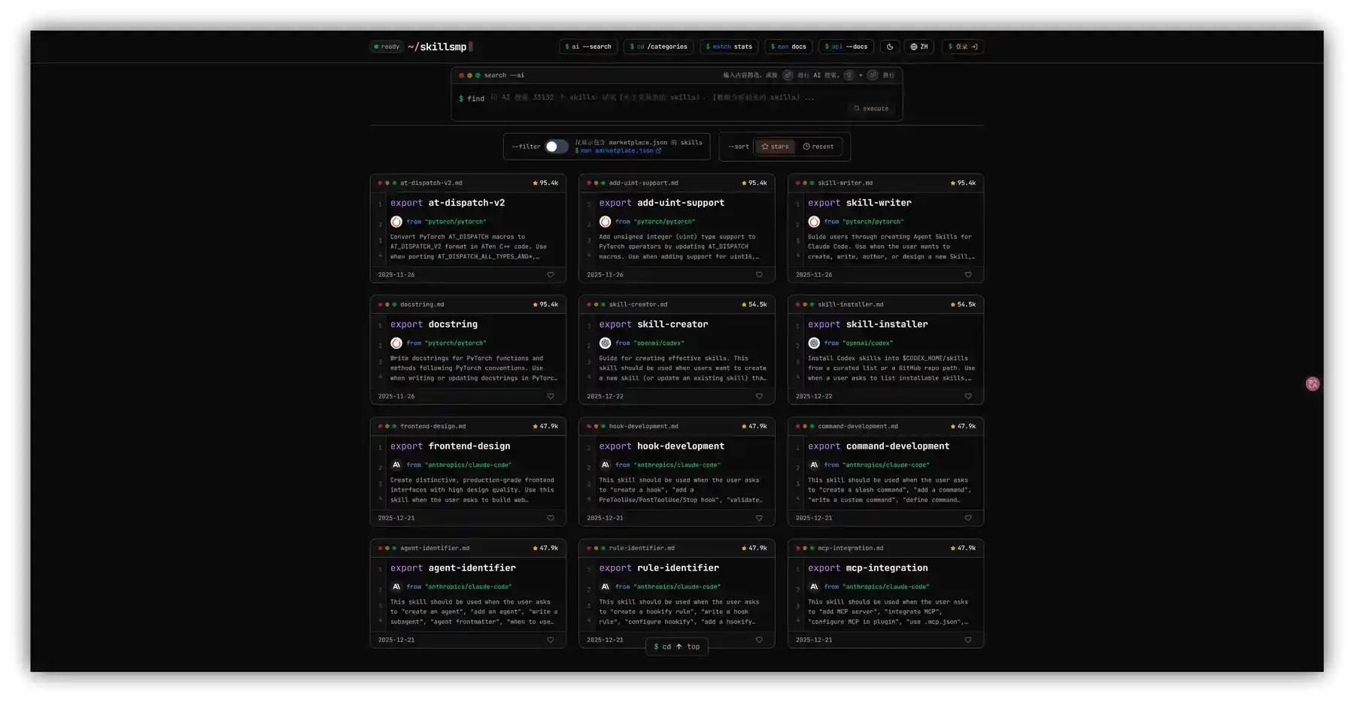Sort skills by recent
The width and height of the screenshot is (1354, 702).
click(x=818, y=147)
